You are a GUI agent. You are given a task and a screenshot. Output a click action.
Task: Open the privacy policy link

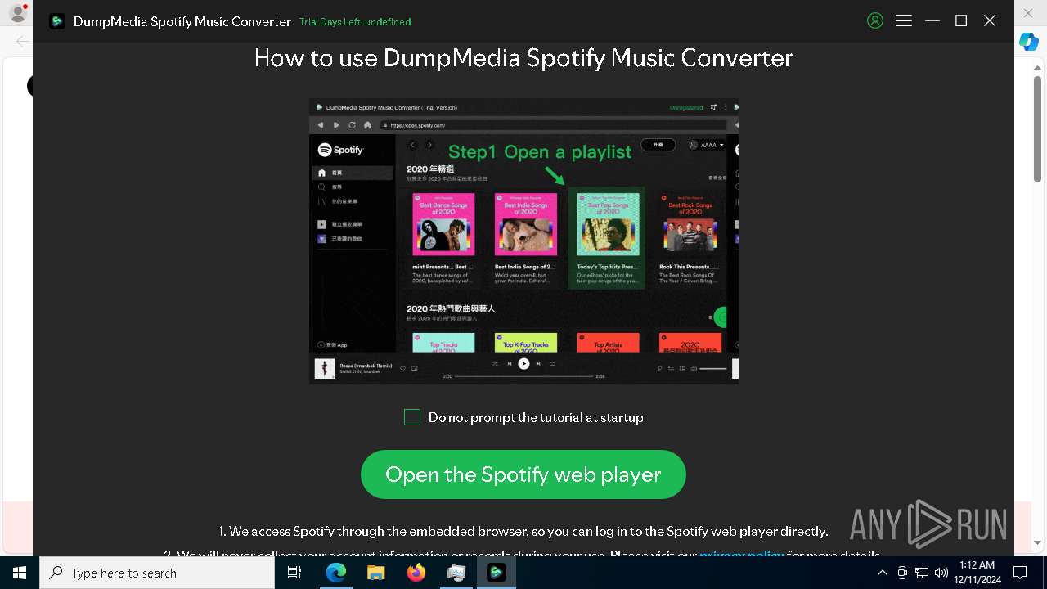point(742,555)
